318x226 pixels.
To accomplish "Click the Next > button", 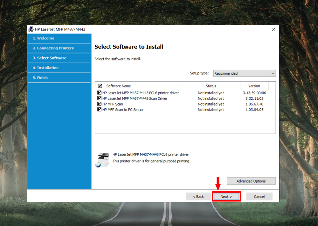I will pyautogui.click(x=226, y=197).
